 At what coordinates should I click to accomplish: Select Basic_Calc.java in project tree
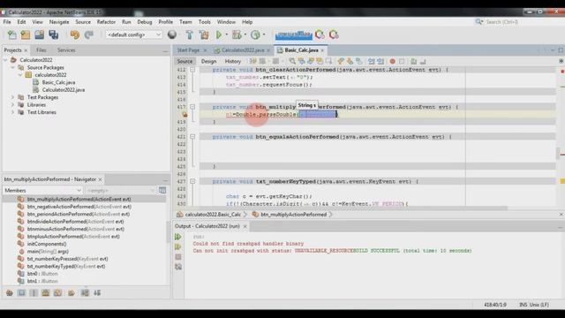coord(58,82)
